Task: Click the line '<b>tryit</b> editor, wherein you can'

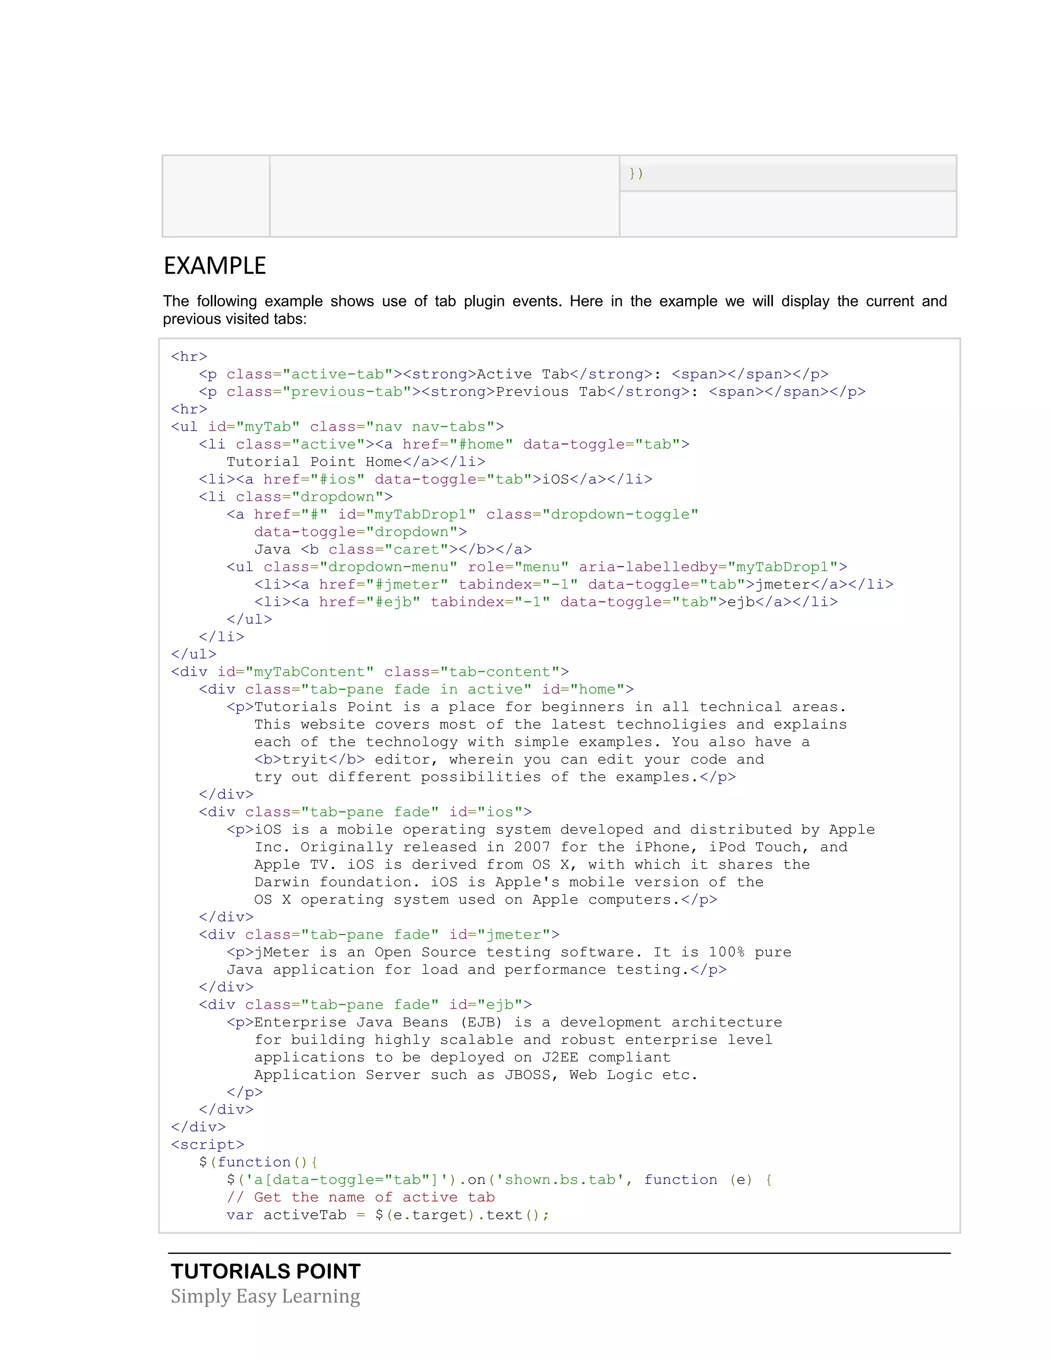Action: (509, 760)
